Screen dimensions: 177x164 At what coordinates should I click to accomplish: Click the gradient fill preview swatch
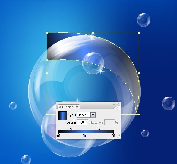point(63,115)
